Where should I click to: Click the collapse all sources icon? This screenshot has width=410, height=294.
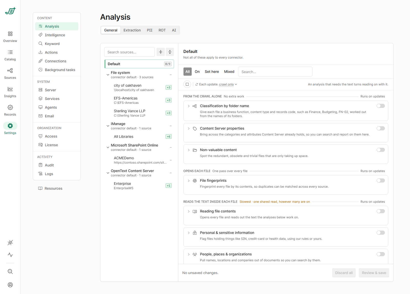click(161, 52)
